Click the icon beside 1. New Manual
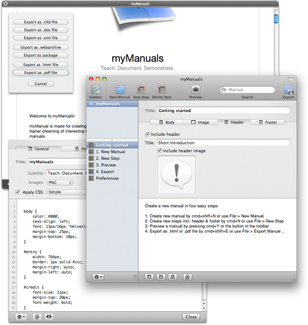The height and width of the screenshot is (325, 308). (x=91, y=151)
